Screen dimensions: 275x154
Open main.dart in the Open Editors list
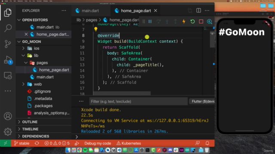click(x=43, y=27)
